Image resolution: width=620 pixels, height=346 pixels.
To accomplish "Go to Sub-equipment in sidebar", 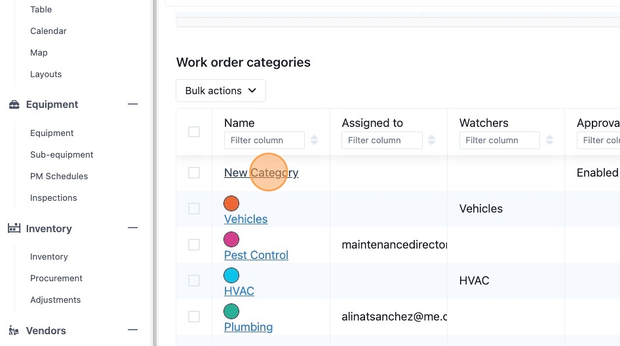I will click(62, 154).
